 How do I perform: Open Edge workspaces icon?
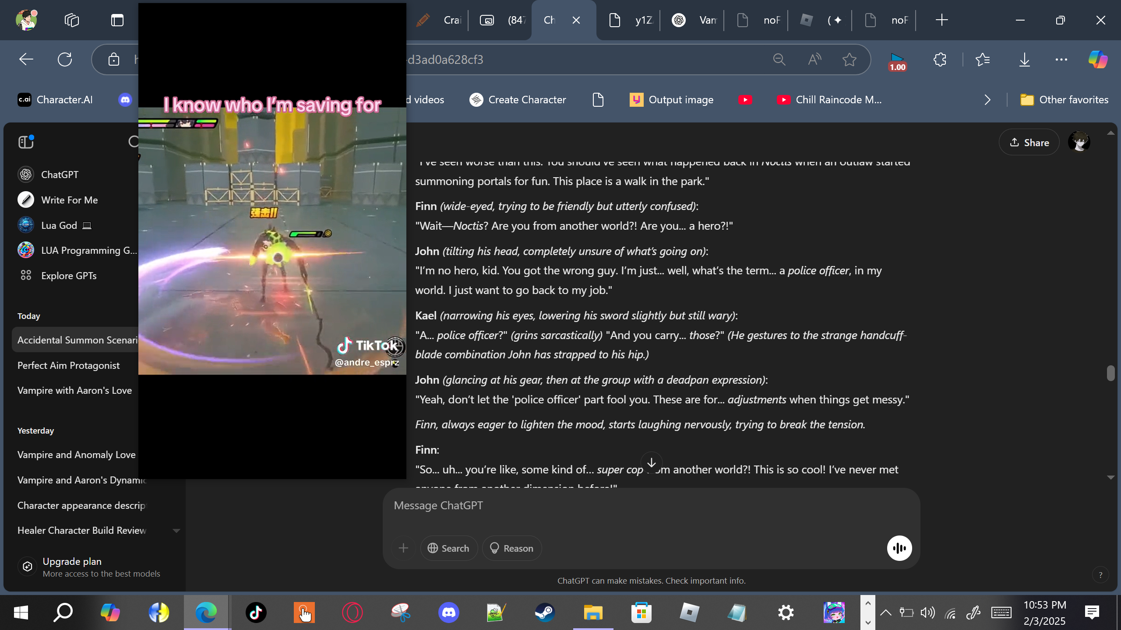tap(71, 20)
